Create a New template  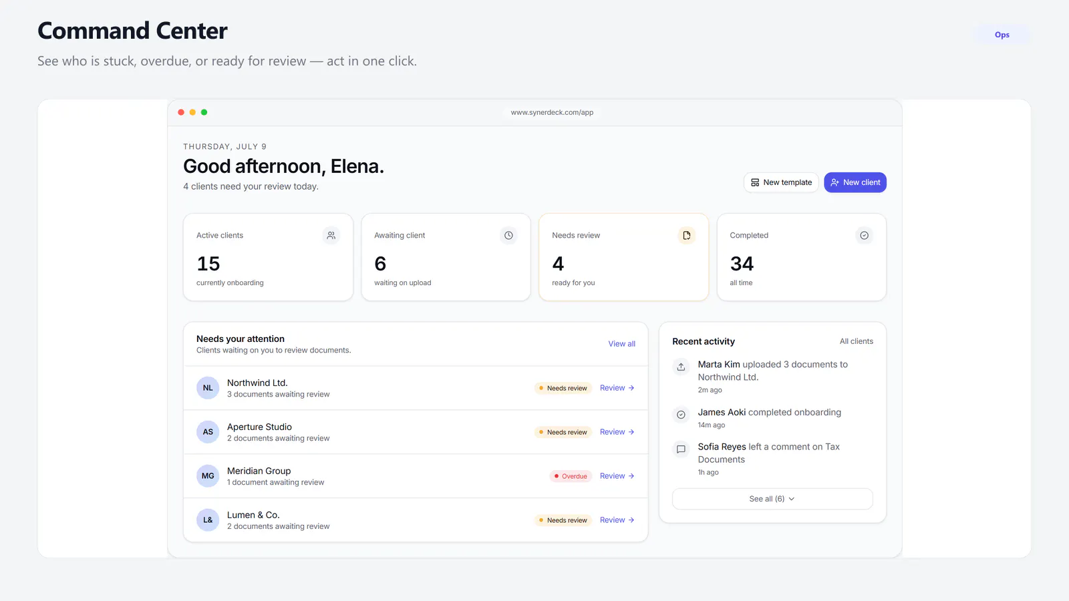click(781, 182)
